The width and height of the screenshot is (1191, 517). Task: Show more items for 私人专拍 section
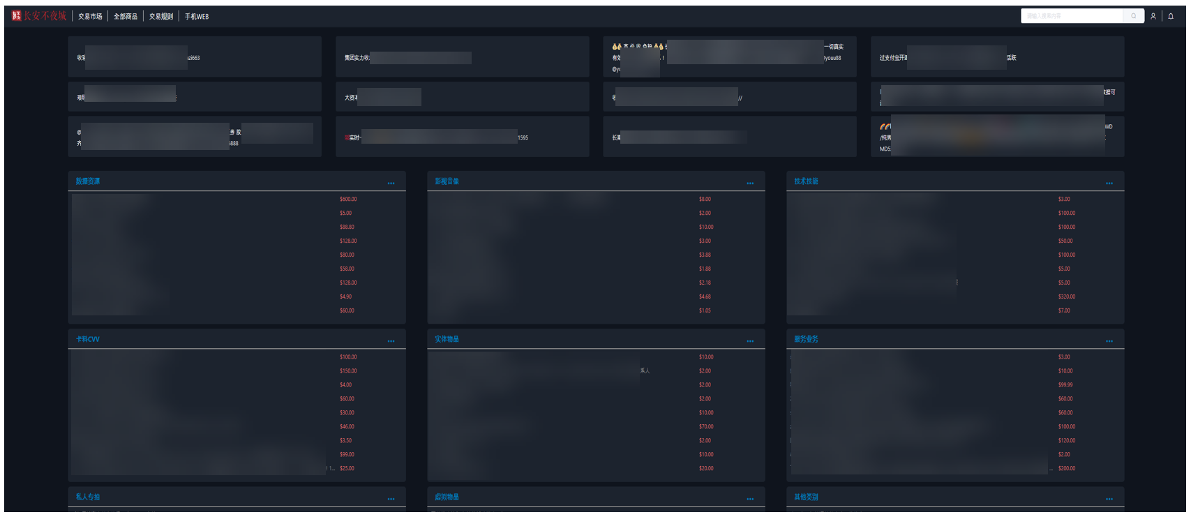click(391, 499)
